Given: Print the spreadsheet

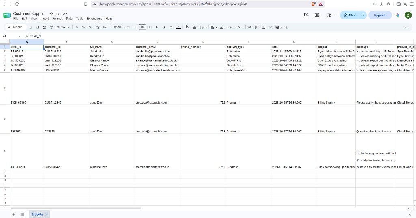Looking at the screenshot, I should coord(45,27).
